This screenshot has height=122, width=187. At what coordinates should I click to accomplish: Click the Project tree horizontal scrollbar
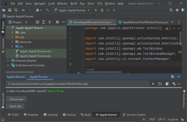(x=20, y=72)
